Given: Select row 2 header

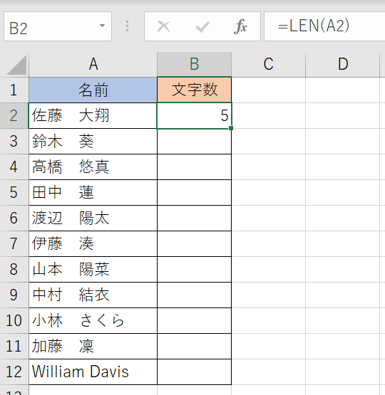Looking at the screenshot, I should pyautogui.click(x=14, y=115).
